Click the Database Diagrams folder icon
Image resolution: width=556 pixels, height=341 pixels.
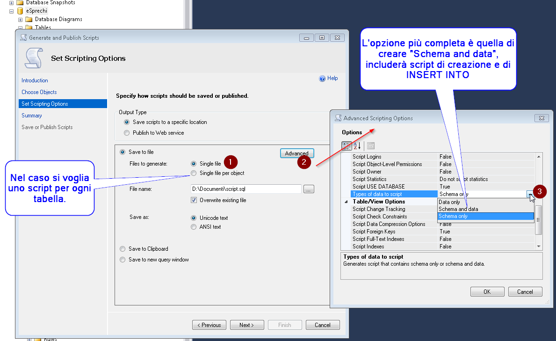pyautogui.click(x=29, y=19)
